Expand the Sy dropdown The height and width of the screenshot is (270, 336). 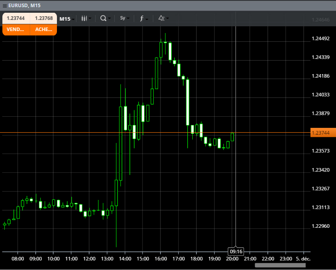[128, 18]
